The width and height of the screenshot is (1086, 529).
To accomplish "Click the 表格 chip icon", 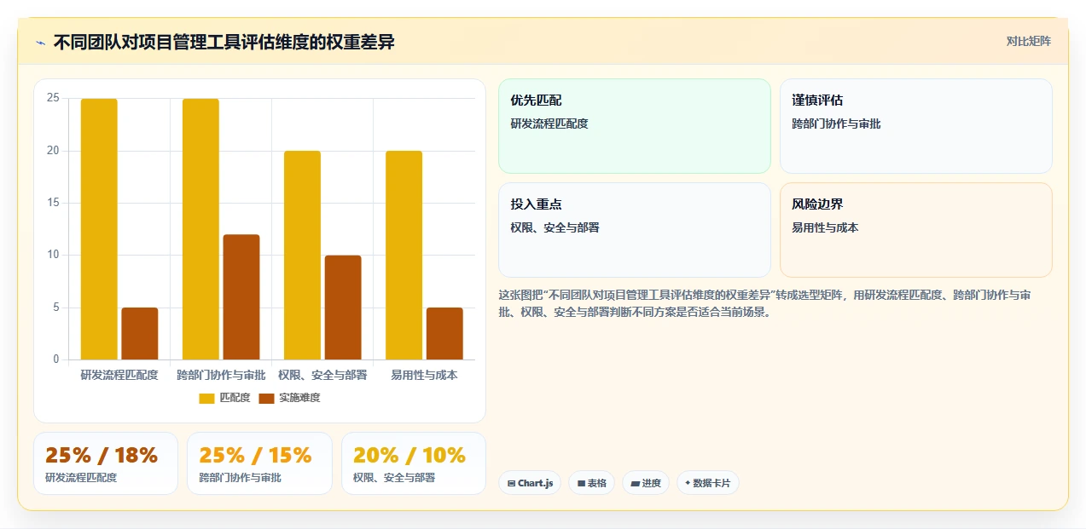I will pyautogui.click(x=581, y=483).
